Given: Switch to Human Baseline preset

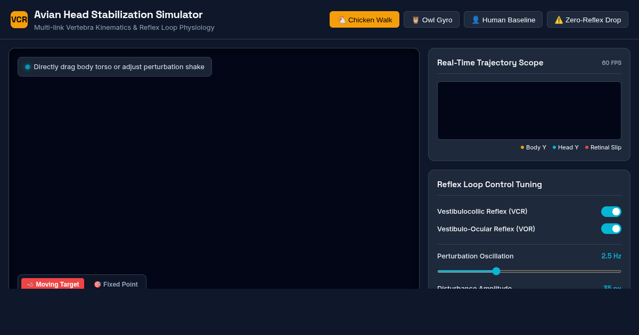Looking at the screenshot, I should click(x=503, y=20).
